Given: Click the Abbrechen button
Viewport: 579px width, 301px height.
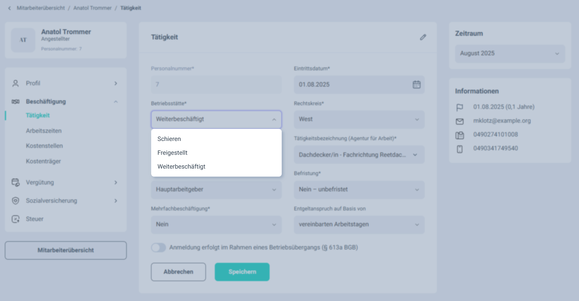Looking at the screenshot, I should (x=178, y=272).
